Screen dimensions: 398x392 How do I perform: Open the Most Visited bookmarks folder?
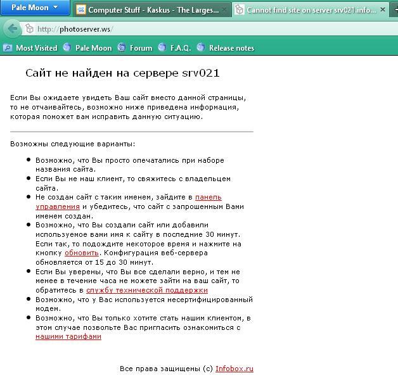point(30,48)
